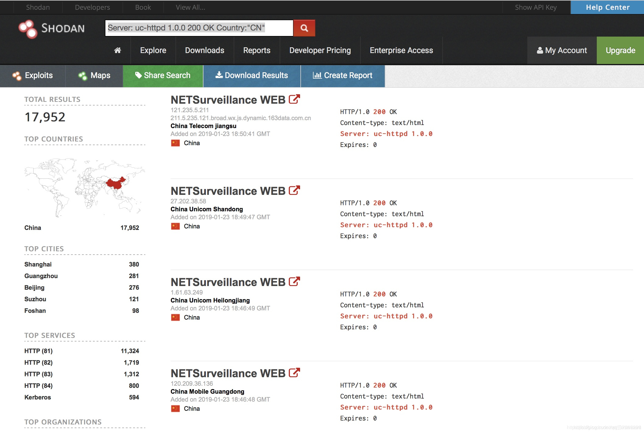Click IP address 1.61.63.249
This screenshot has width=644, height=433.
click(x=186, y=292)
